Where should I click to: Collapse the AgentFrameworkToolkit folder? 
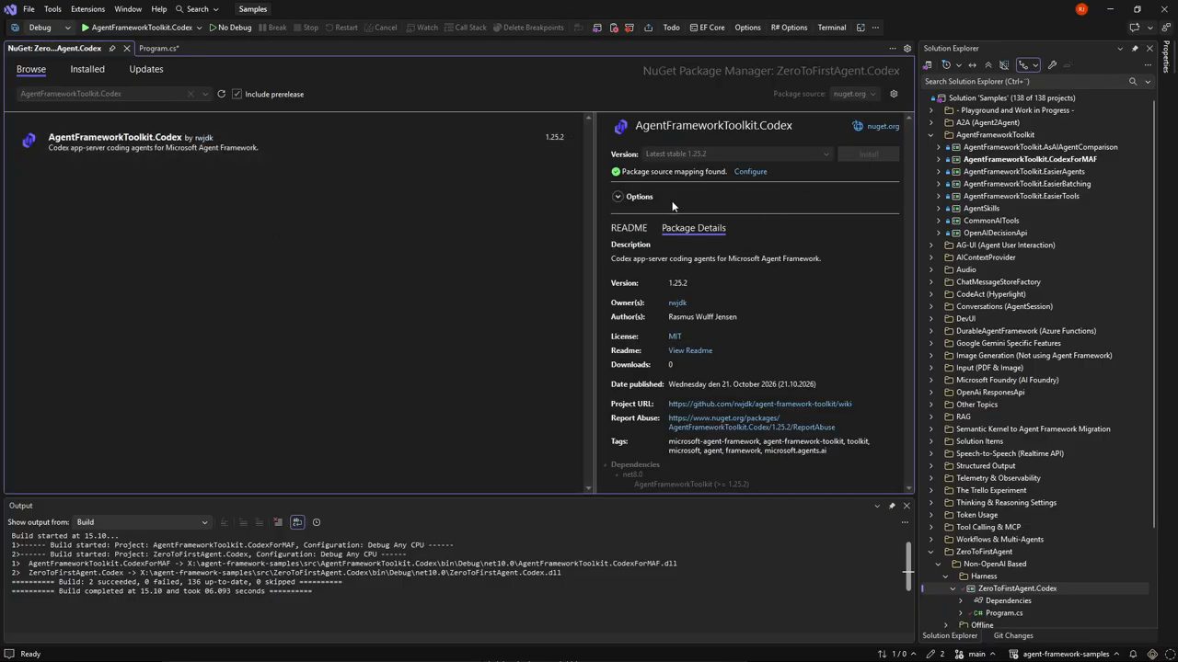tap(930, 135)
